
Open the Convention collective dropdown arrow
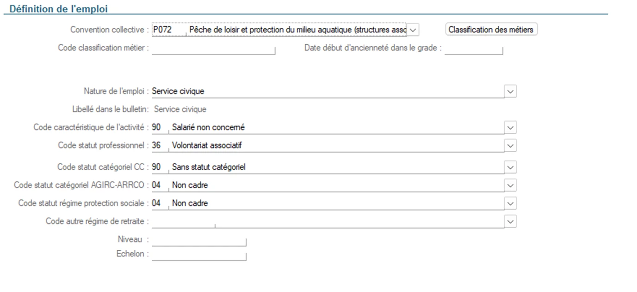[413, 30]
